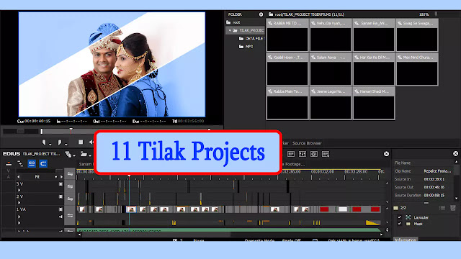Screen dimensions: 461x259
Task: Open the MP3 folder
Action: click(246, 47)
